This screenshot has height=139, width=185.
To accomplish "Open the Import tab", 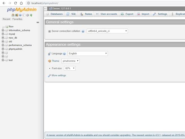I will click(143, 14).
